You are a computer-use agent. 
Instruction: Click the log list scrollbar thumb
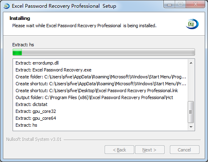point(191,112)
